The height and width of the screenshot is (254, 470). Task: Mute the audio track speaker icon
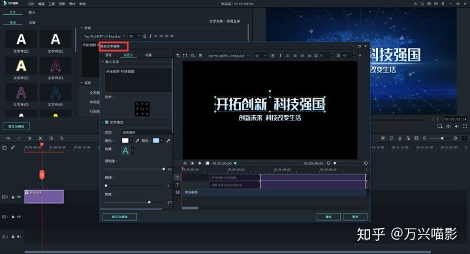tap(19, 236)
